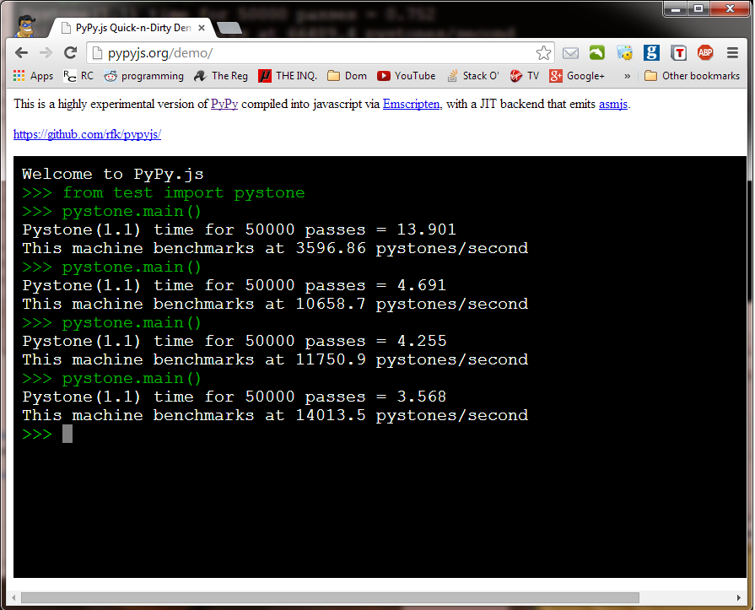Click the forward navigation arrow
The image size is (755, 610).
(x=46, y=53)
